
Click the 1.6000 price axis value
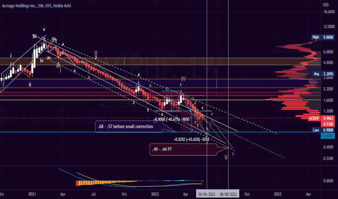(328, 100)
